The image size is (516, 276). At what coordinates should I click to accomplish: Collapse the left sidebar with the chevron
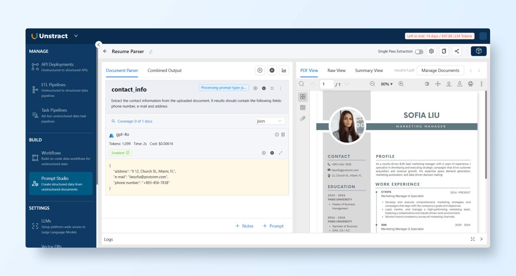[x=99, y=45]
